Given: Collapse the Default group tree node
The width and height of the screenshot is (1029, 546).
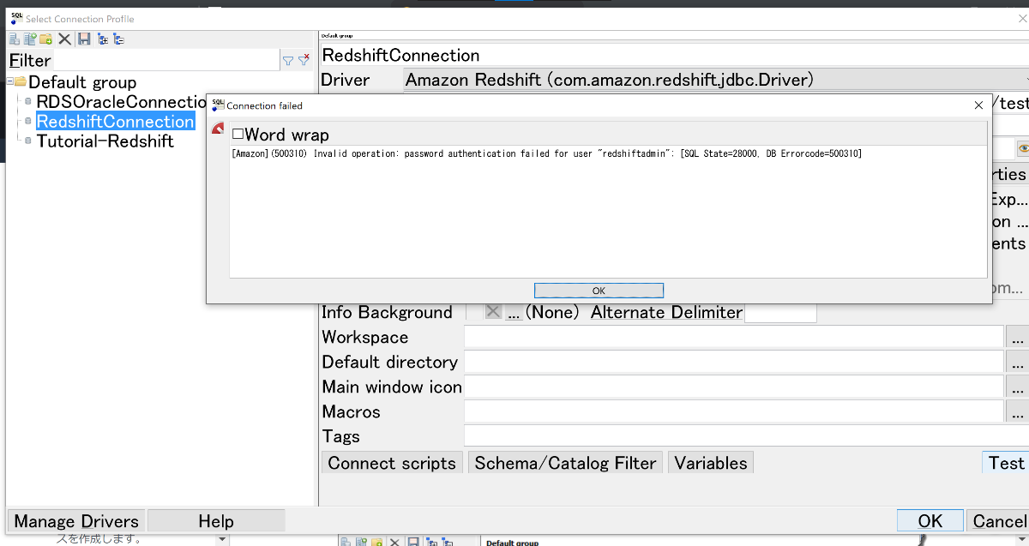Looking at the screenshot, I should [9, 82].
